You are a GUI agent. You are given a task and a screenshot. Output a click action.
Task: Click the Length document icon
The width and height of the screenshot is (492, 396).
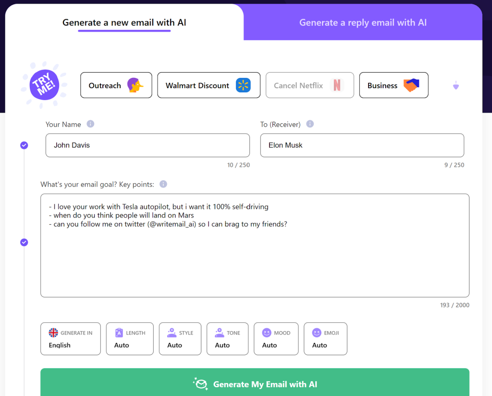[119, 332]
